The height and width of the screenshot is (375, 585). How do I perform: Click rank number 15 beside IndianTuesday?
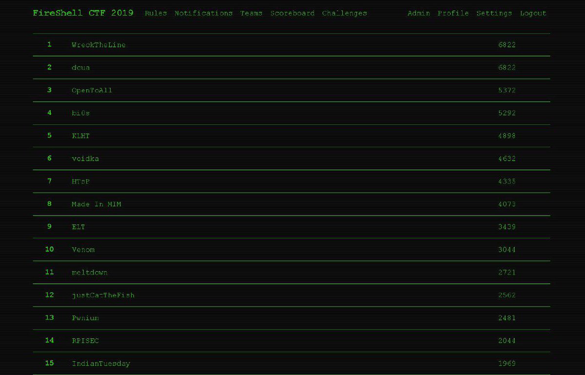(x=49, y=363)
